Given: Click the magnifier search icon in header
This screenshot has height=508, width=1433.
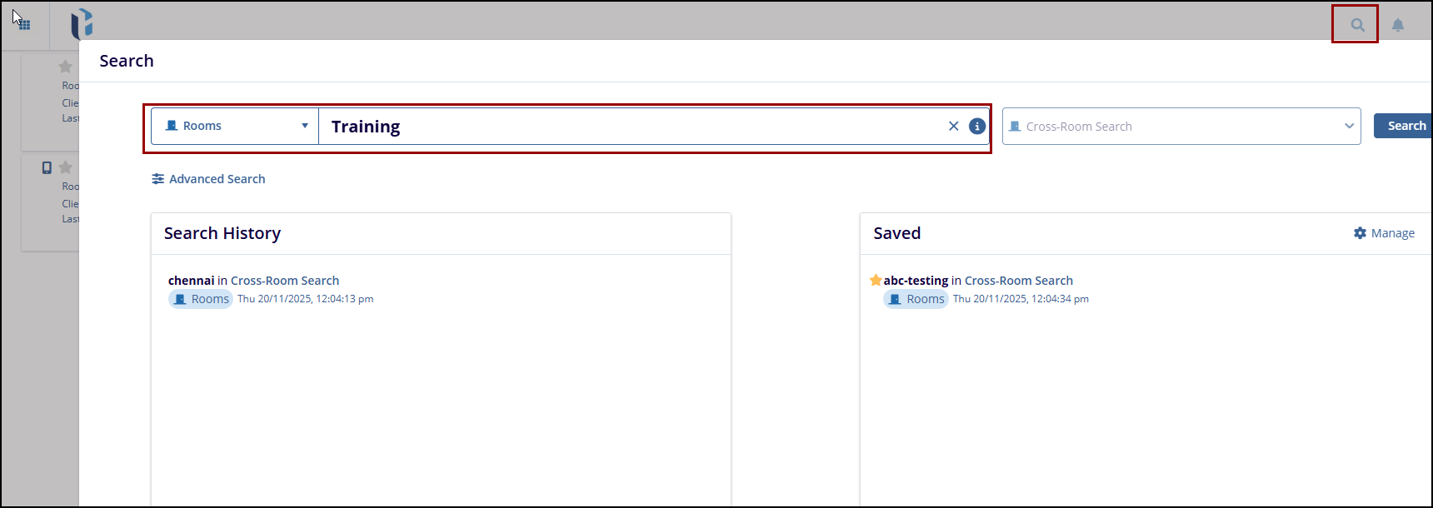Looking at the screenshot, I should (x=1357, y=25).
